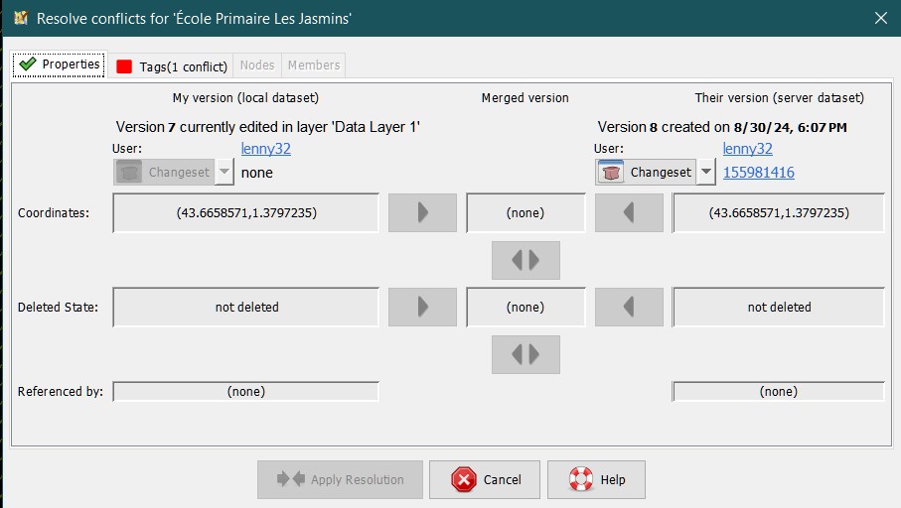This screenshot has width=901, height=508.
Task: Keep my deleted state with right arrow
Action: (x=422, y=308)
